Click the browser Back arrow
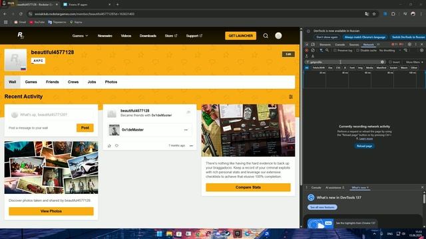426x239 pixels. (5, 14)
